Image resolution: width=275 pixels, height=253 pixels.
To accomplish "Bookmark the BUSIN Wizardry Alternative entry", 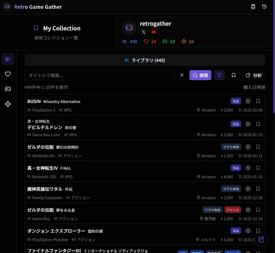I will pos(258,101).
